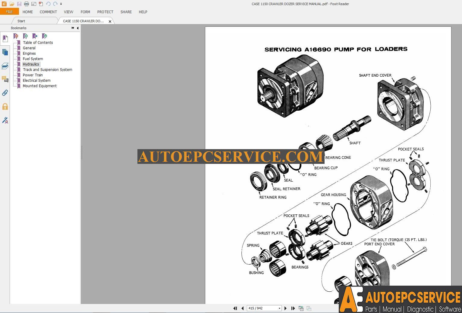Open the HELP ribbon tab
Image resolution: width=462 pixels, height=313 pixels.
(x=143, y=12)
